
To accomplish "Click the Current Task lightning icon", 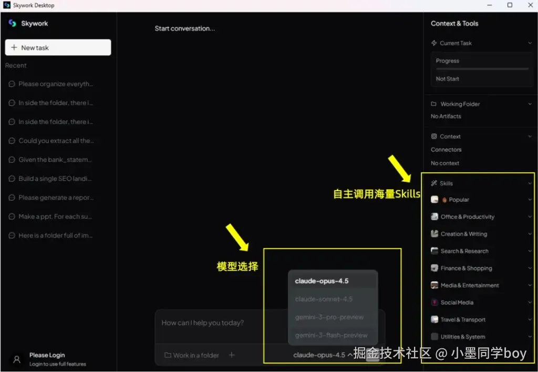I will coord(434,43).
